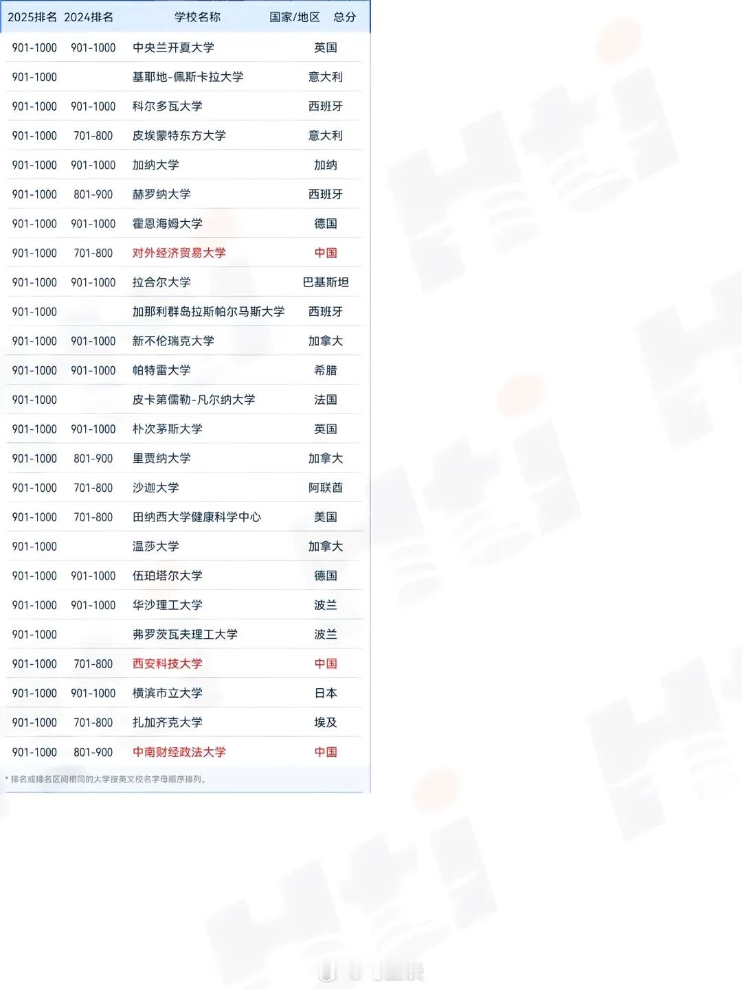Select the school name 温莎大学
742x989 pixels.
(156, 547)
